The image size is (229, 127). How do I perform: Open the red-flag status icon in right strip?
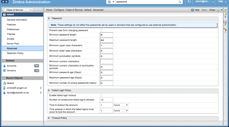(225, 29)
